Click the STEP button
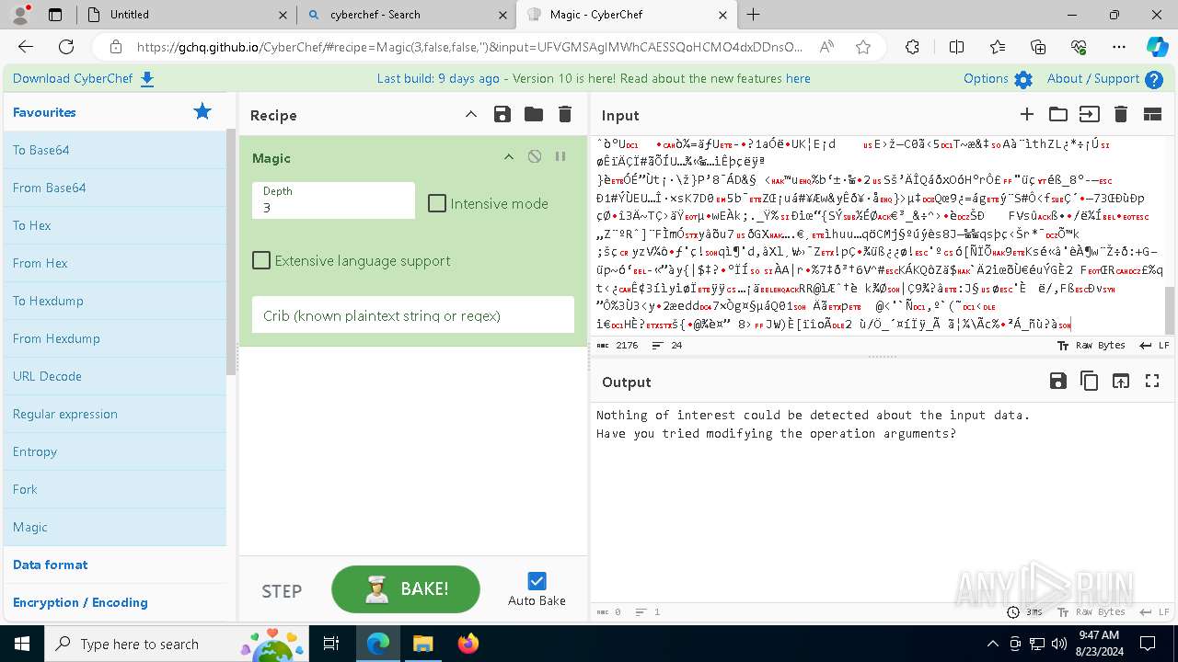 click(x=282, y=591)
